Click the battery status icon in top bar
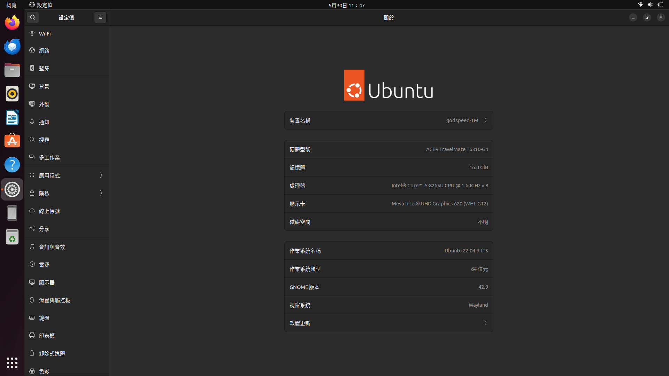The image size is (669, 376). [x=660, y=5]
